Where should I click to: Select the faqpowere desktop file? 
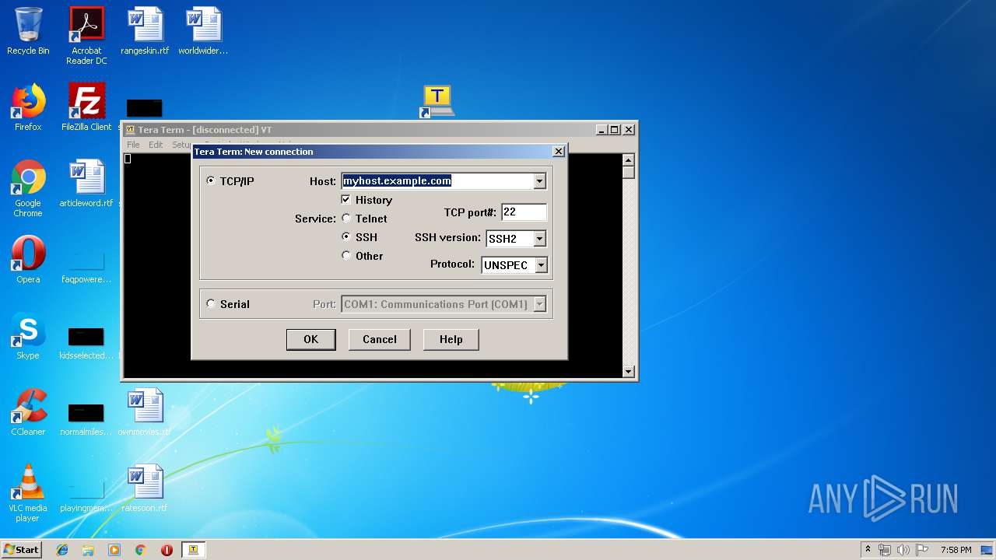86,266
